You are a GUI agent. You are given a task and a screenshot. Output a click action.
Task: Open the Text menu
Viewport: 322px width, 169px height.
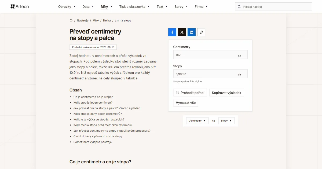pyautogui.click(x=162, y=7)
